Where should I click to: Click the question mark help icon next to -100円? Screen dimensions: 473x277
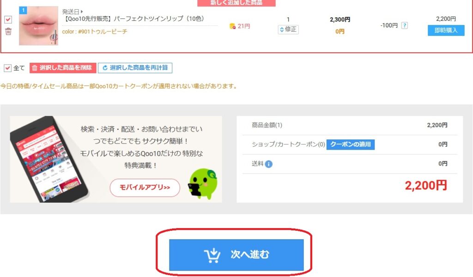[x=405, y=25]
